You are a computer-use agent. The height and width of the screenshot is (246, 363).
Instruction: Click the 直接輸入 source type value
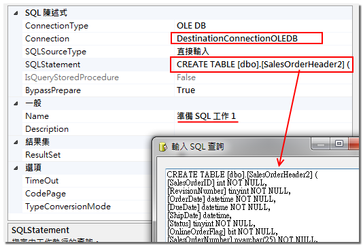coord(193,52)
